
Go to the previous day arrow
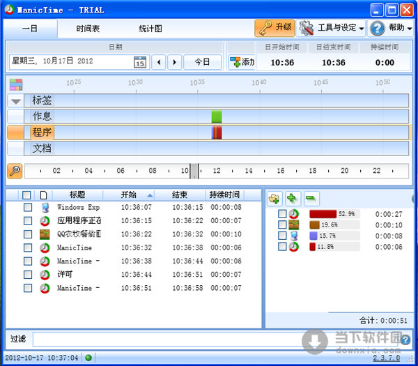tap(160, 62)
